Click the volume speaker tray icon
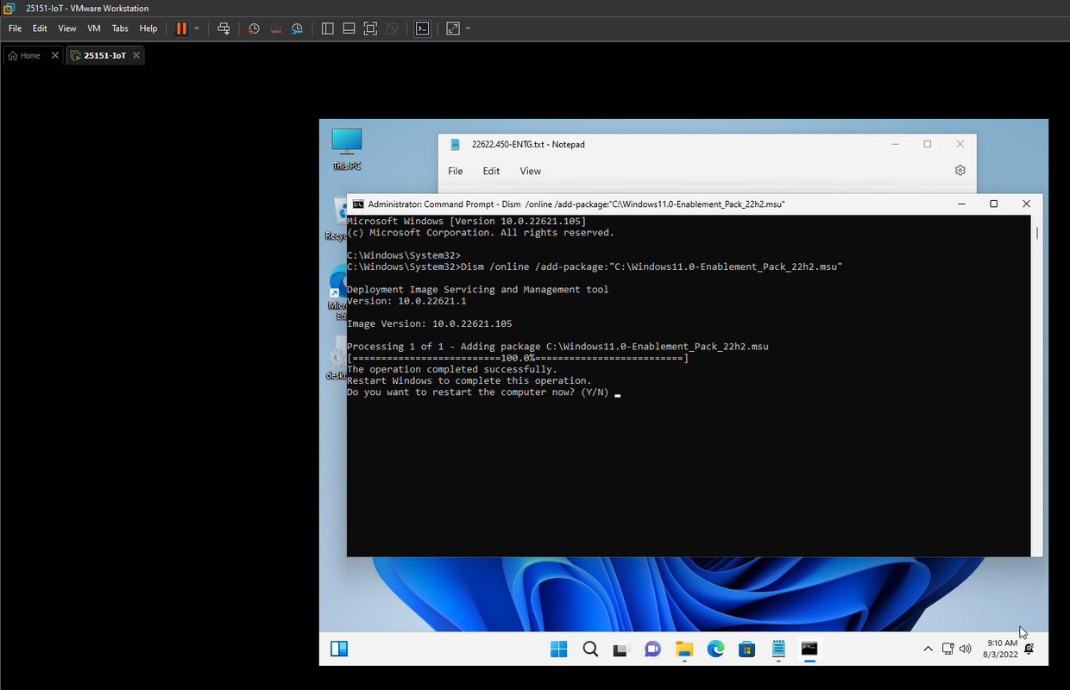 965,649
